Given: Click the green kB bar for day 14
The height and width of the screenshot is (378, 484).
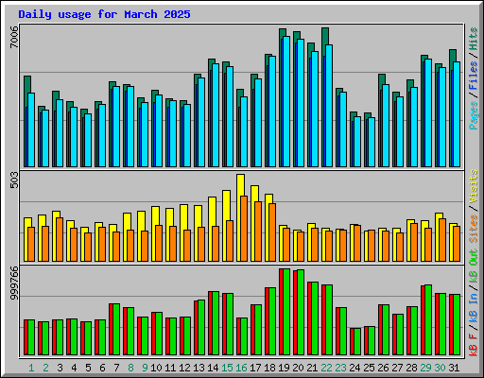Looking at the screenshot, I should [216, 323].
